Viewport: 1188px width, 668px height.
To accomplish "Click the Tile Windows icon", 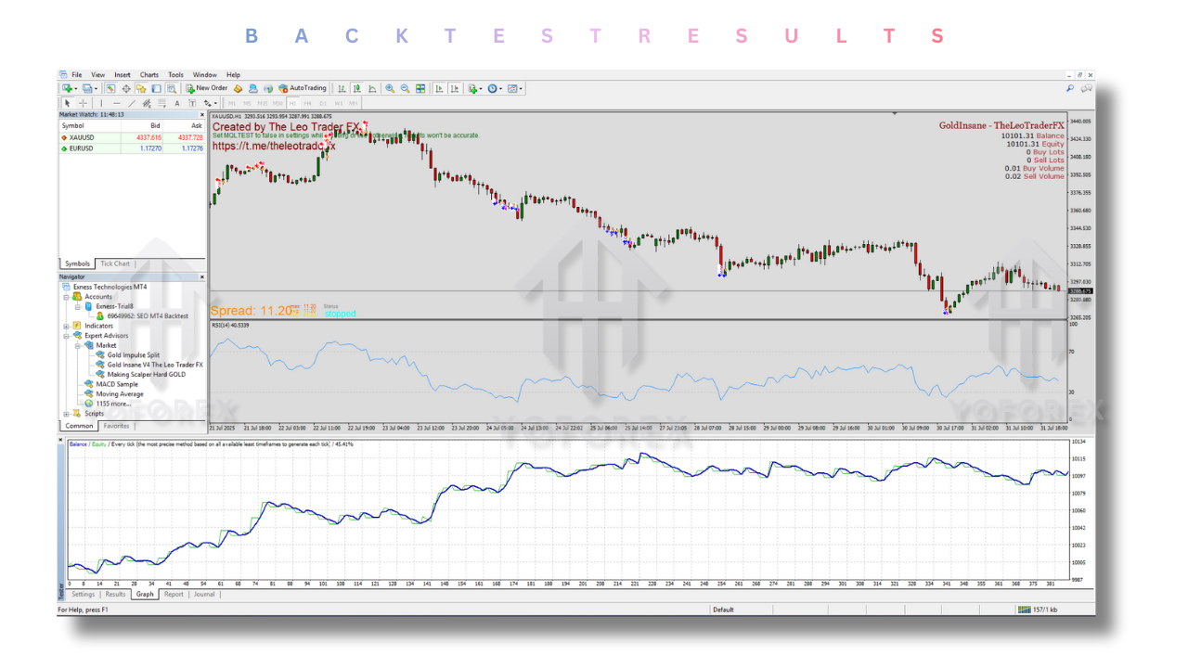I will (x=420, y=88).
